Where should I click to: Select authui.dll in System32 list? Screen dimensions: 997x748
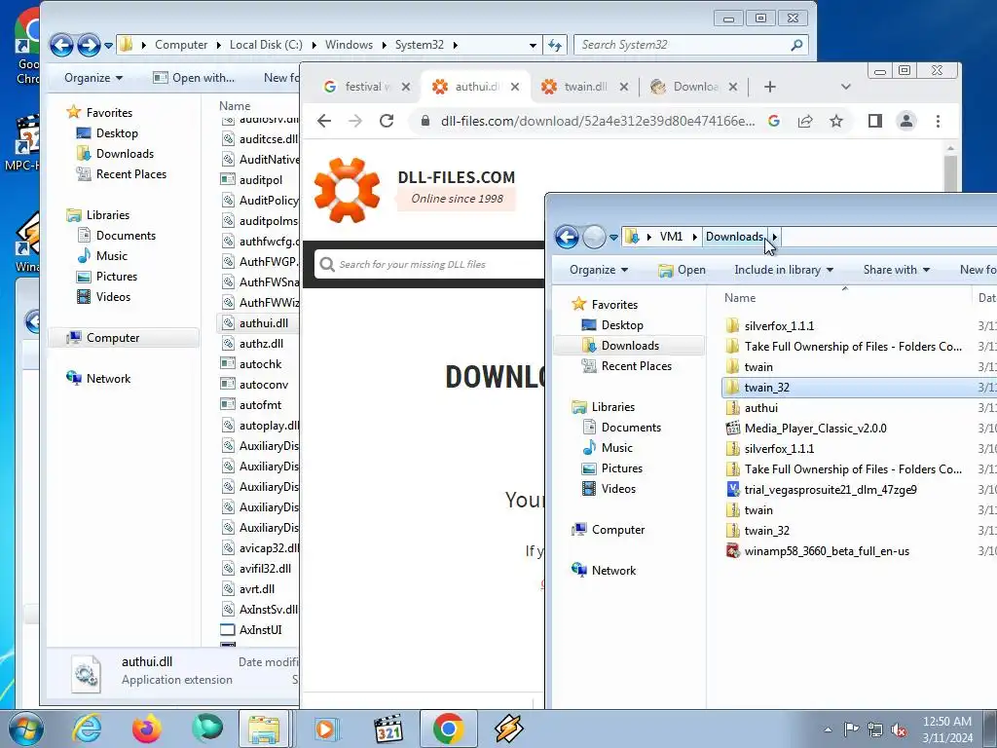tap(263, 323)
